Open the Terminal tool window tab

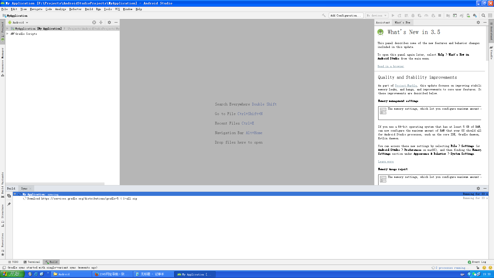(32, 262)
